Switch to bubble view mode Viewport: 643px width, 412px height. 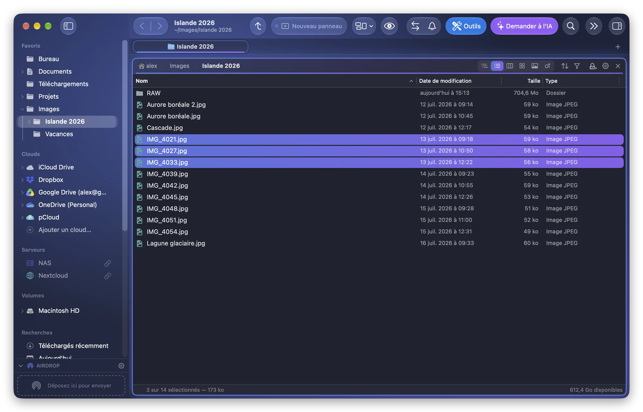[547, 66]
